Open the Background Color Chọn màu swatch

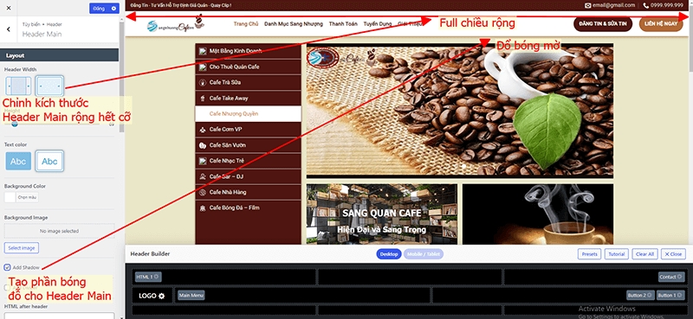click(x=21, y=197)
